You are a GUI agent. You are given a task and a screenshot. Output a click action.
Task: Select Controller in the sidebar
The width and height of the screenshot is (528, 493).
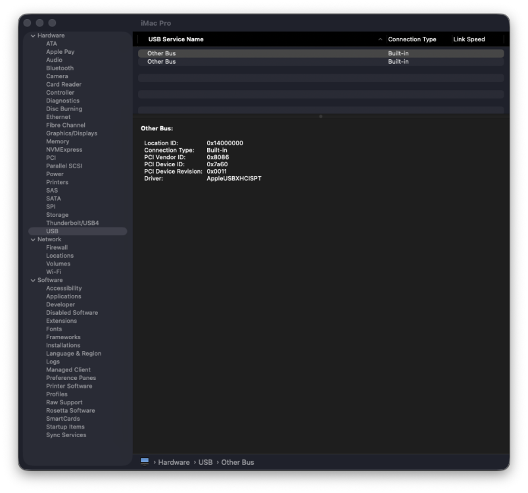[x=60, y=93]
